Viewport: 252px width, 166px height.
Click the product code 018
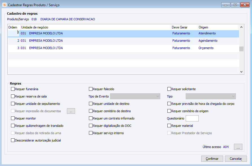34,19
